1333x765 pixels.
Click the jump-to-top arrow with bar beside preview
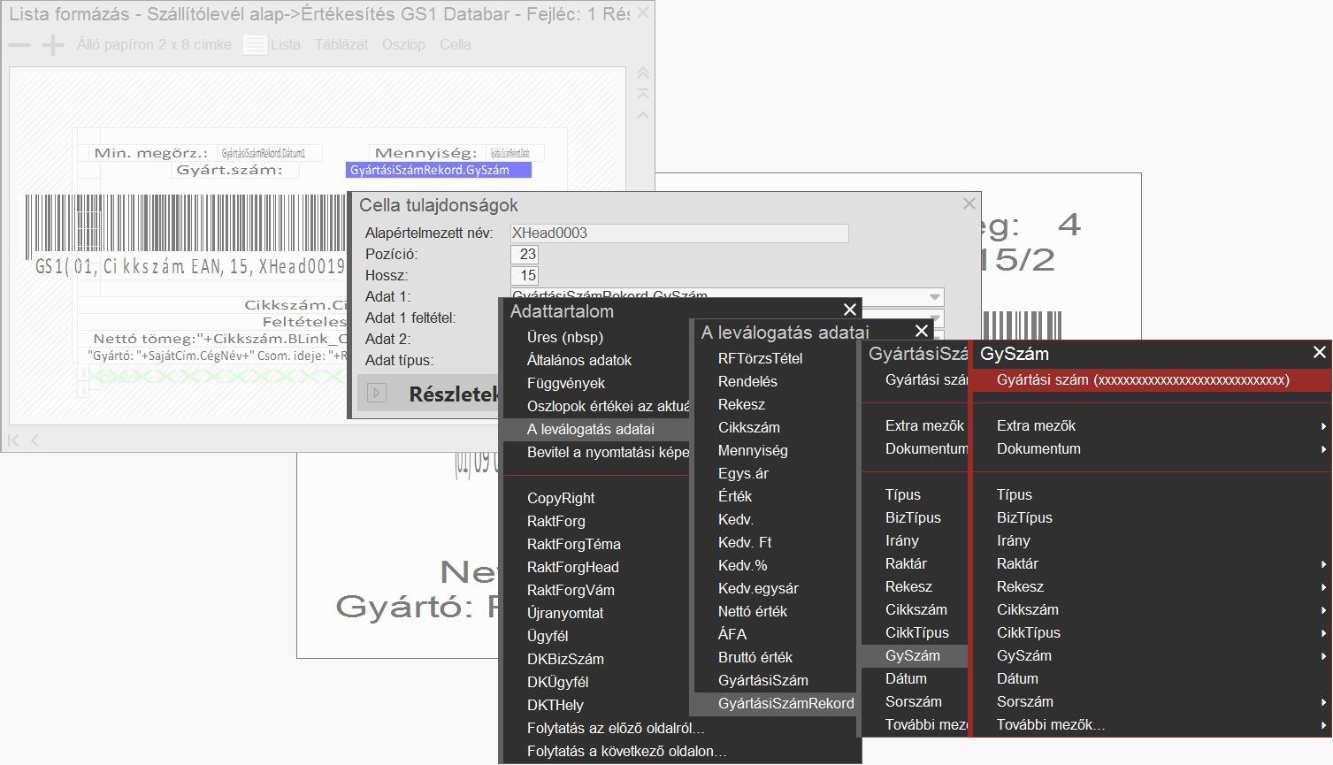click(x=643, y=94)
